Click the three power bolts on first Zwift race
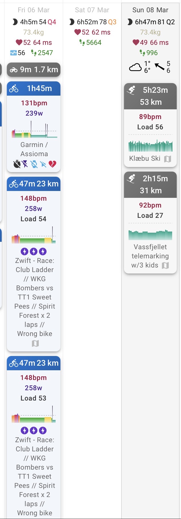The width and height of the screenshot is (181, 519). (34, 251)
